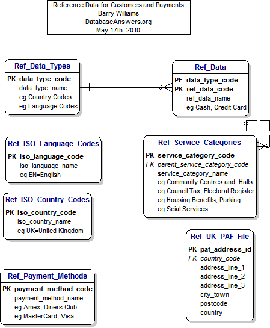The image size is (270, 328).
Task: Click the iso_country_code key field
Action: coord(47,212)
